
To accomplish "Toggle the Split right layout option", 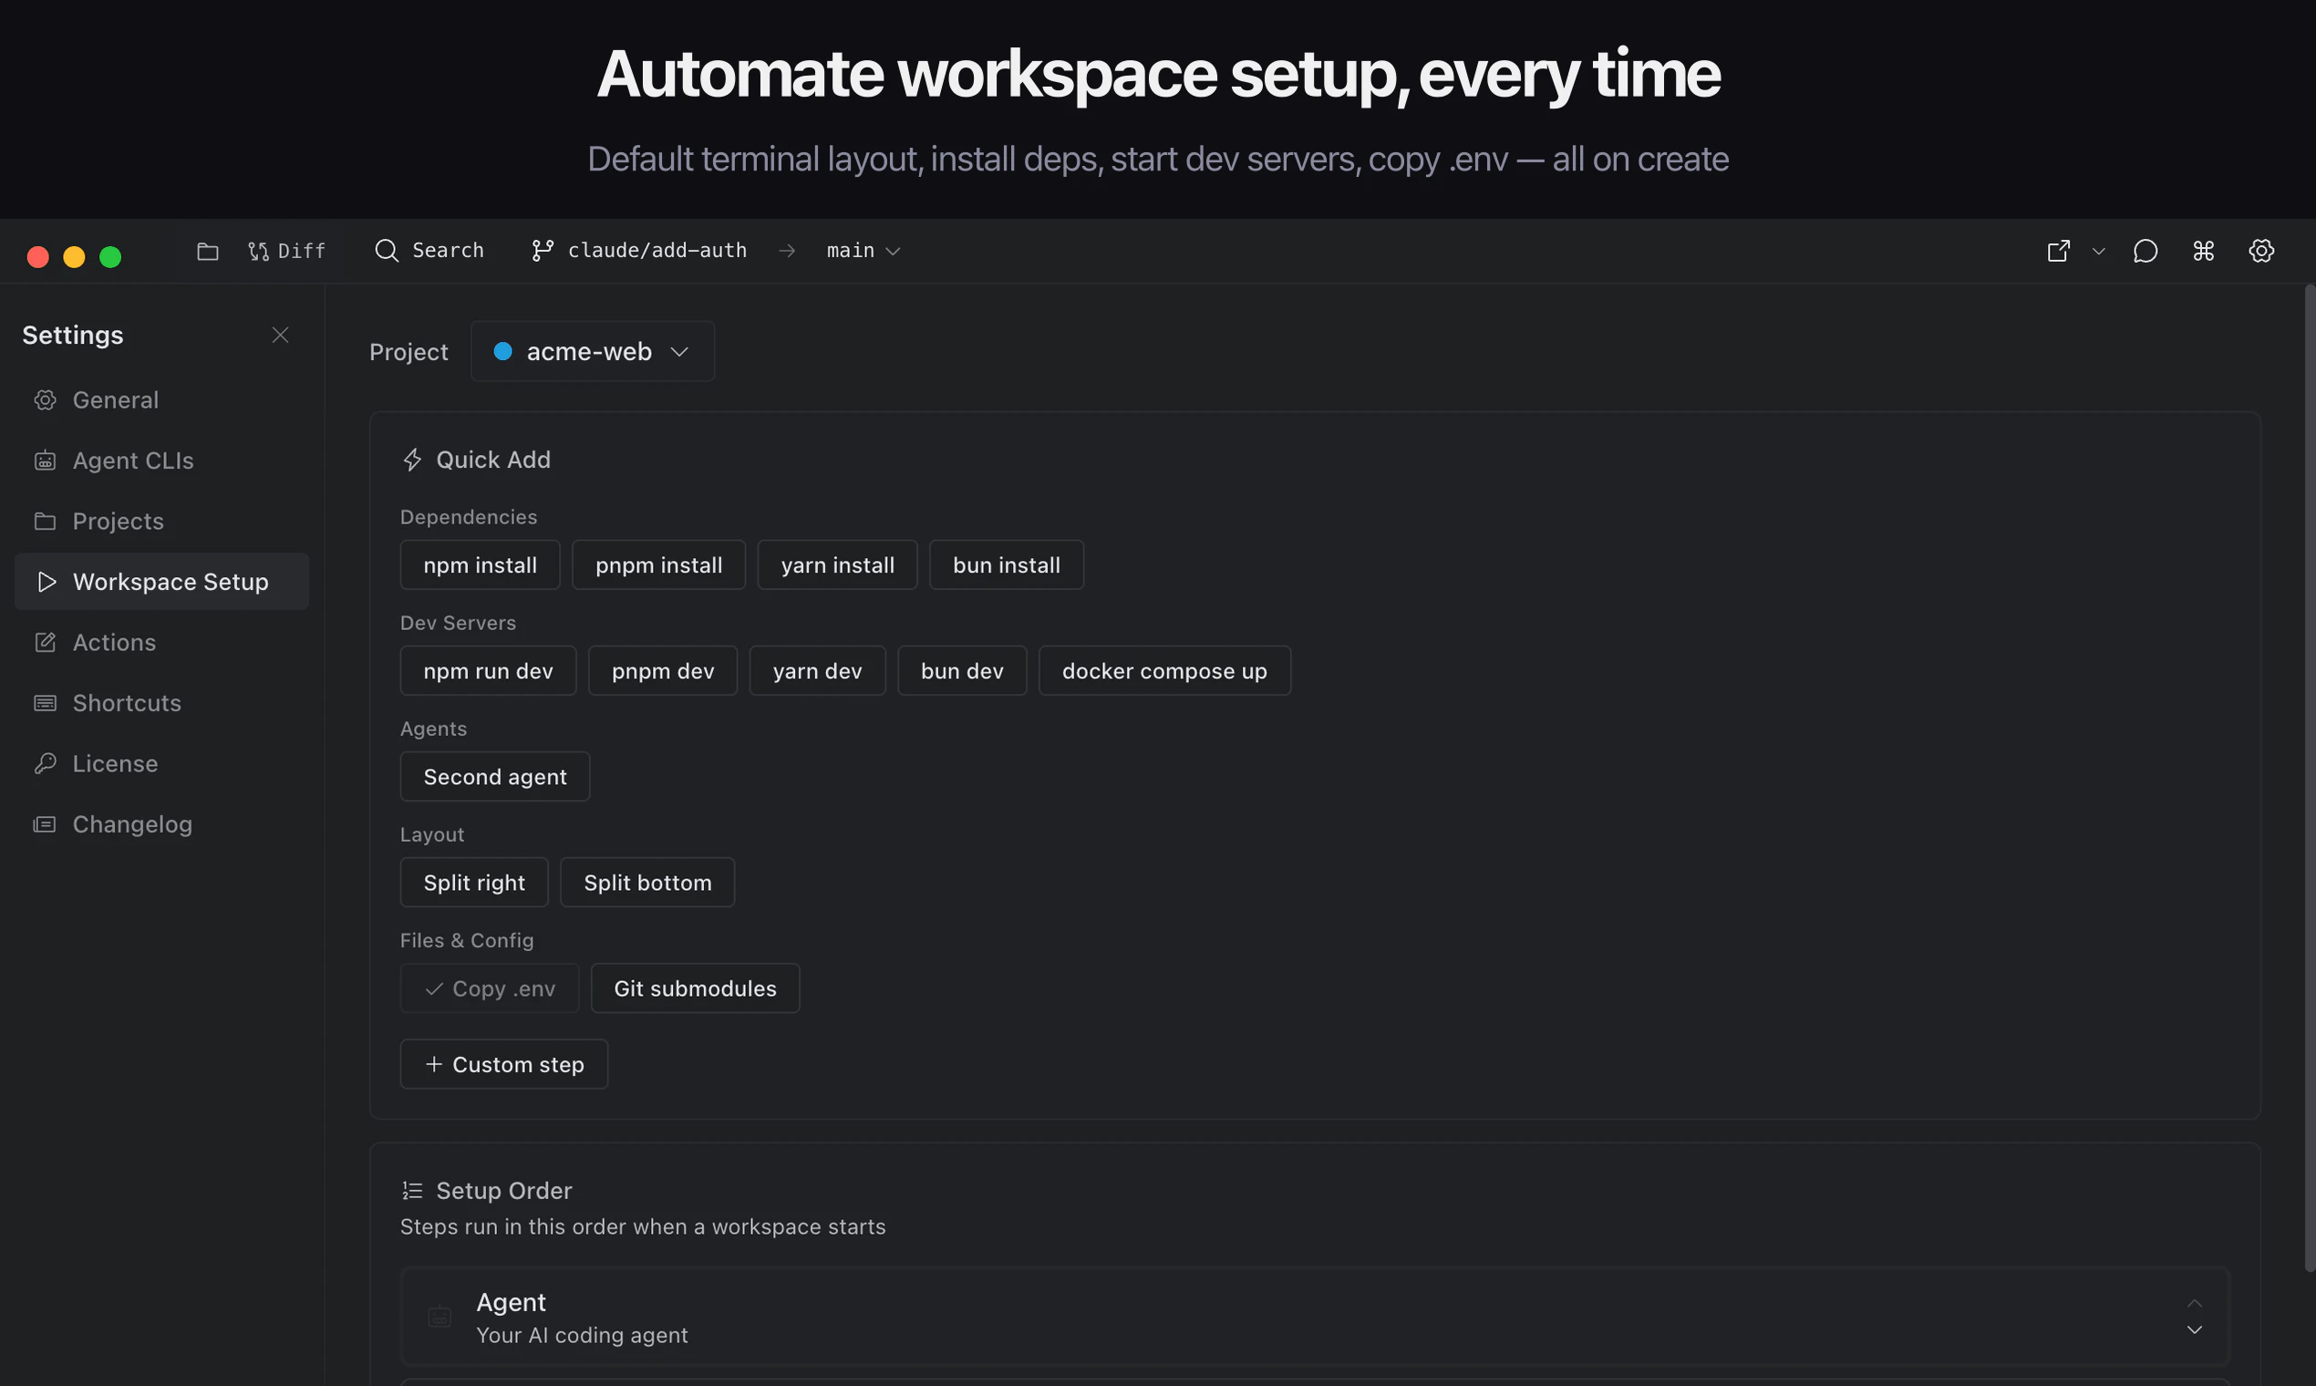I will (473, 883).
